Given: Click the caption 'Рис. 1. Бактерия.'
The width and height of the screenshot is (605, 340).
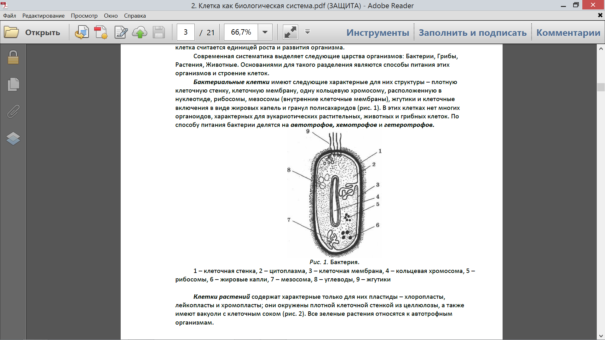Looking at the screenshot, I should point(334,262).
